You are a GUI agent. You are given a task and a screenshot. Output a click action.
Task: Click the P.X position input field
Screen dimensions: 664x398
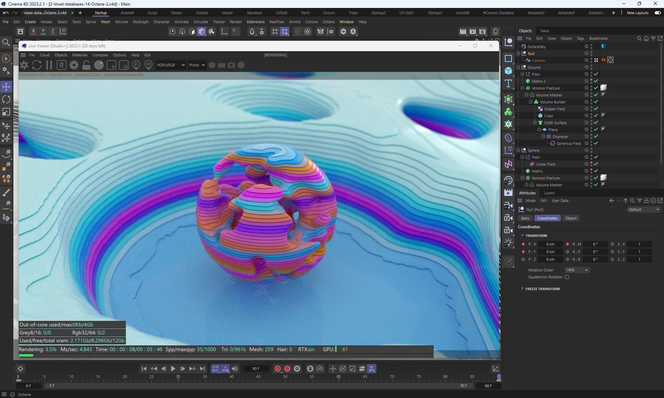(x=550, y=244)
